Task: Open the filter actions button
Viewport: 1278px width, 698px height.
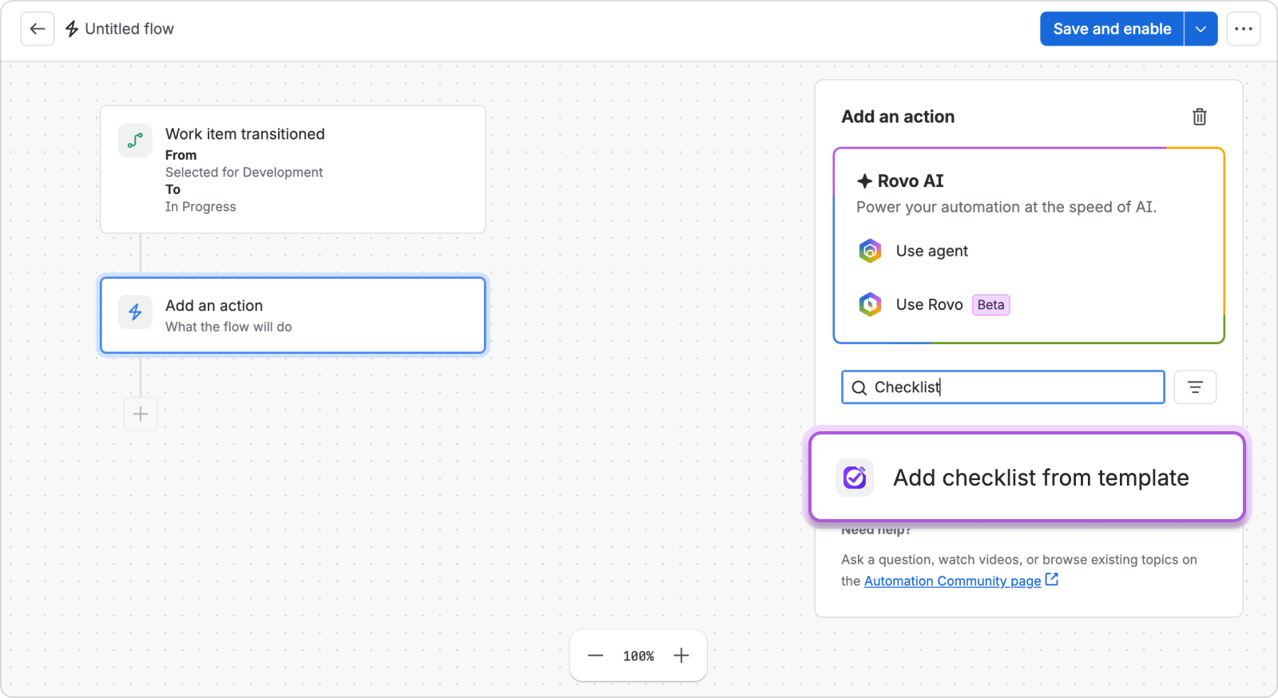Action: (1195, 387)
